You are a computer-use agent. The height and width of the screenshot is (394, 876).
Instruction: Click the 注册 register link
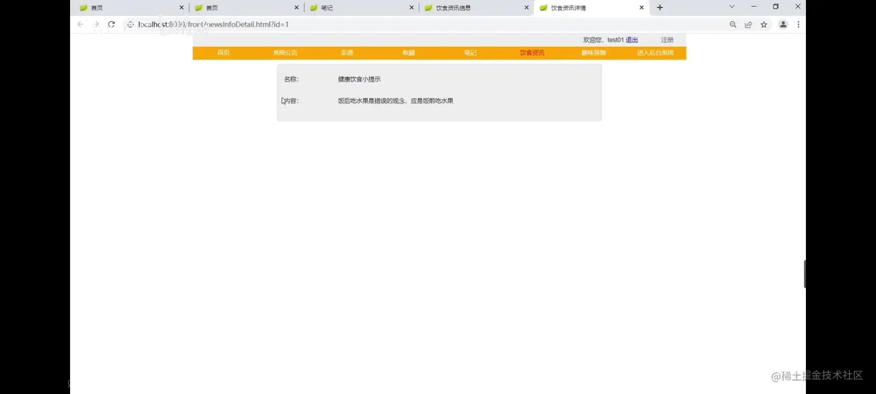667,40
